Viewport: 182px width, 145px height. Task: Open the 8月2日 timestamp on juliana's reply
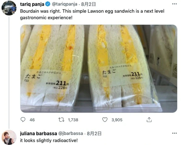[94, 134]
